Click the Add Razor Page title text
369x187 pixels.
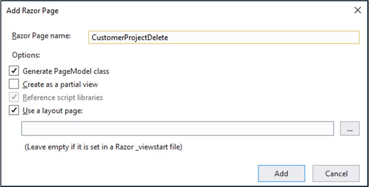pyautogui.click(x=33, y=11)
